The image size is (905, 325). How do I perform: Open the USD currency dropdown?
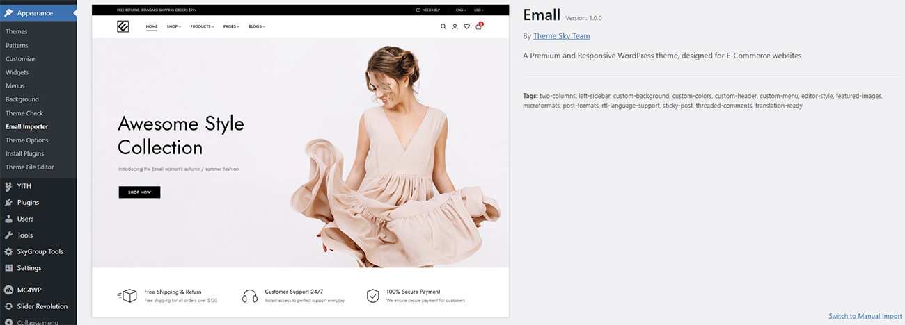[479, 10]
